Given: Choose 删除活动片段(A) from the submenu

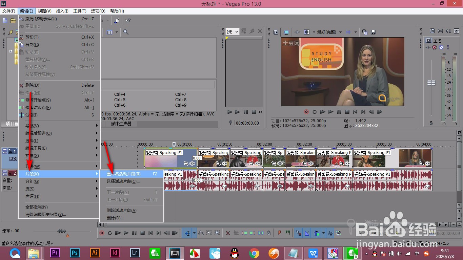Looking at the screenshot, I should coord(132,211).
